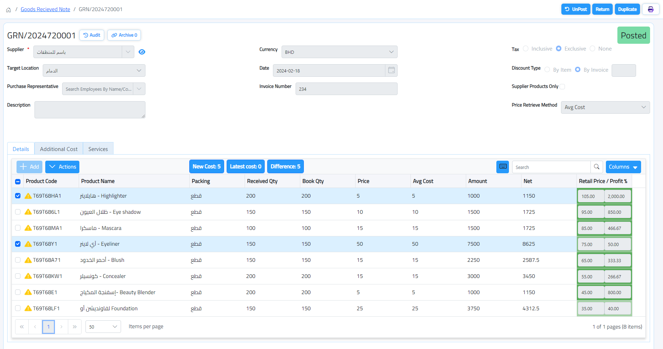Image resolution: width=663 pixels, height=349 pixels.
Task: Open the Currency BHD dropdown
Action: [x=339, y=52]
